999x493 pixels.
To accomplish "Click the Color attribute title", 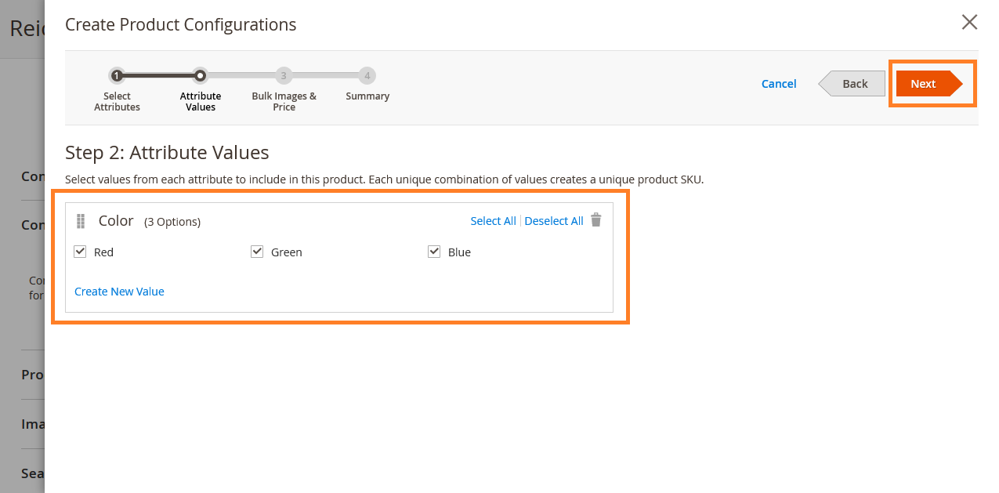I will point(116,220).
